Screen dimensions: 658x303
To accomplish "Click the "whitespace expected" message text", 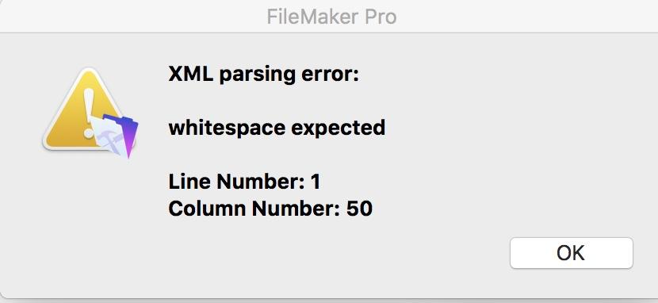I will click(x=277, y=128).
